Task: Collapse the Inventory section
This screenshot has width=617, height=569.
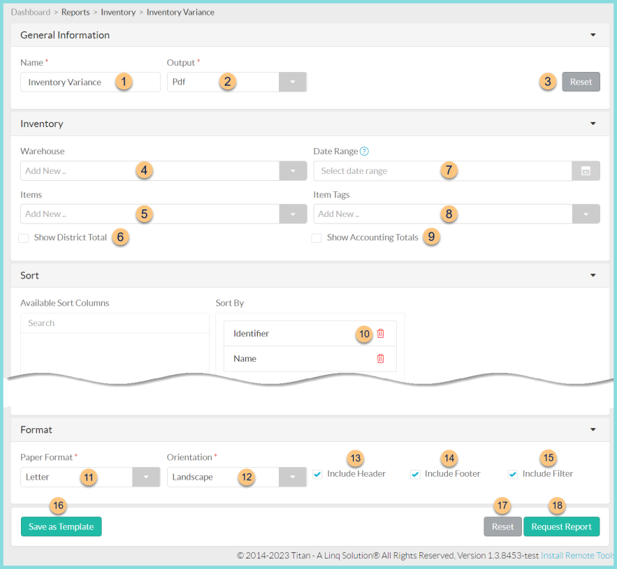Action: coord(593,123)
